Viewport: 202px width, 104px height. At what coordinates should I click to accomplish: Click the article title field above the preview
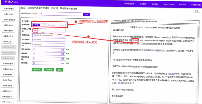click(x=155, y=21)
